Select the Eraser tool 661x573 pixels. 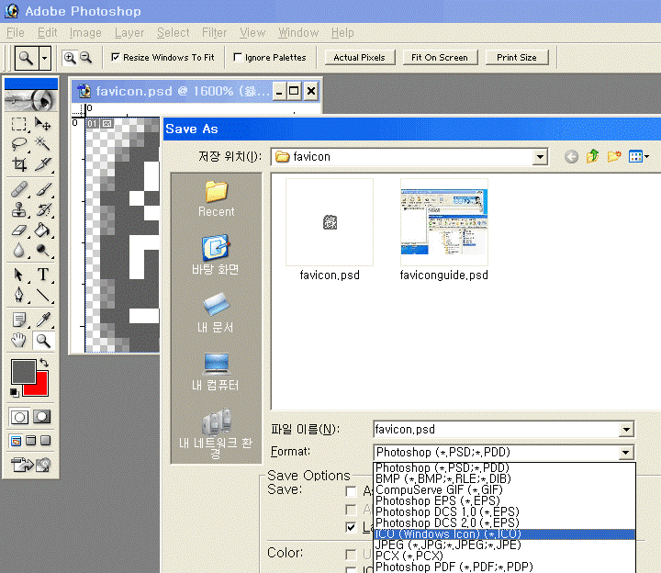tap(18, 230)
